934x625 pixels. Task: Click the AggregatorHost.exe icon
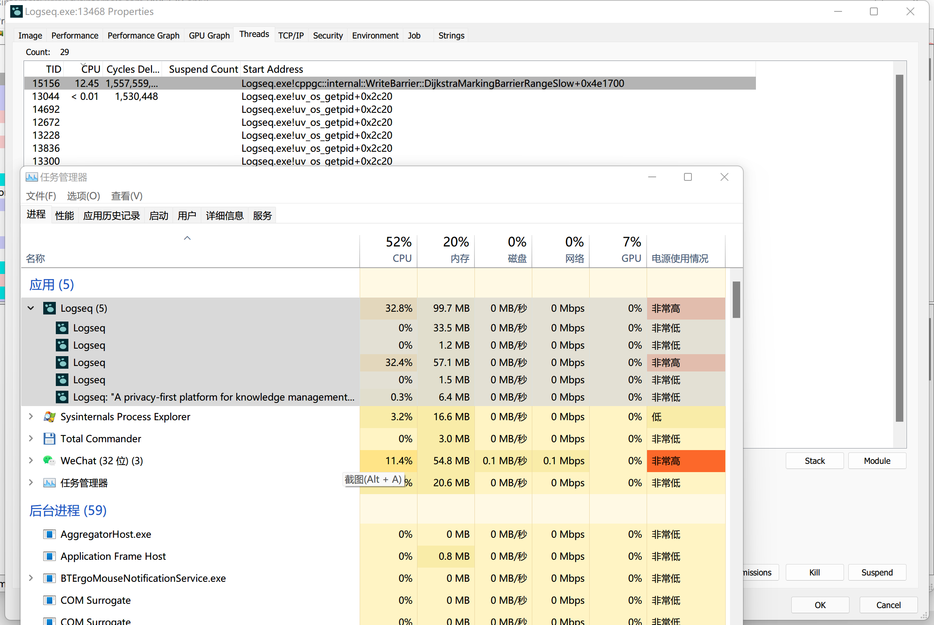[x=50, y=534]
